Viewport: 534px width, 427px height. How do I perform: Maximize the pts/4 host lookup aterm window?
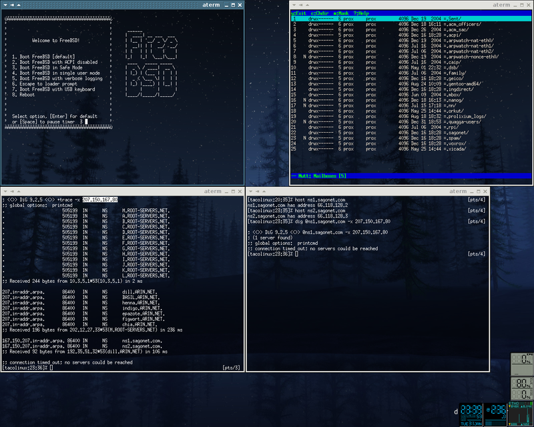coord(479,191)
